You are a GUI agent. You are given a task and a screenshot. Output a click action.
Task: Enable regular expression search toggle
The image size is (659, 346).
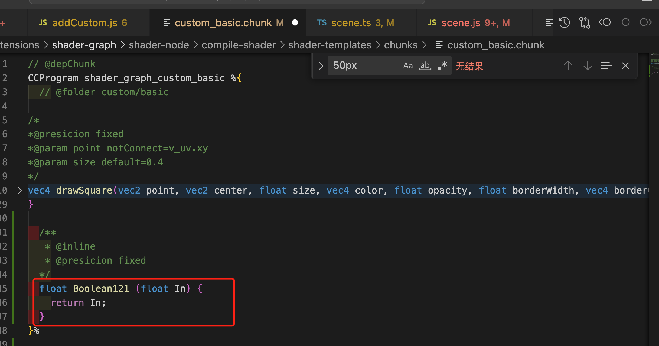click(x=442, y=66)
